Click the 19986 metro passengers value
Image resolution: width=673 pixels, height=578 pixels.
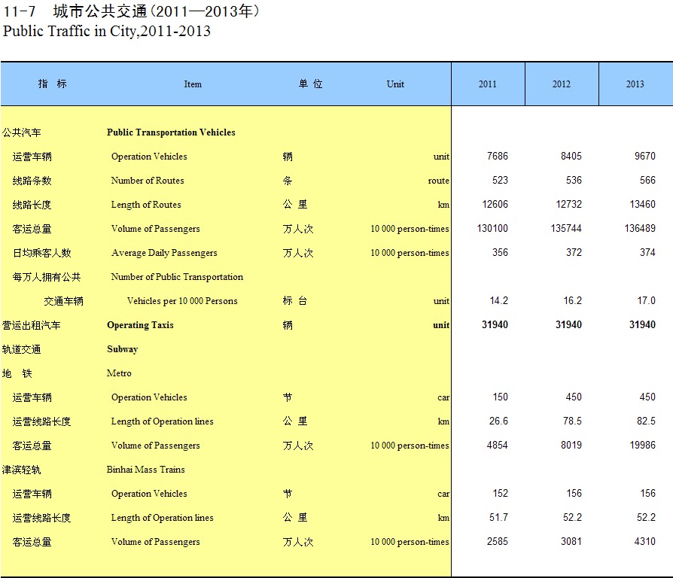642,446
